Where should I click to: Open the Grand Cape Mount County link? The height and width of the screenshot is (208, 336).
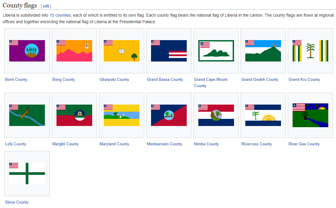(x=211, y=83)
